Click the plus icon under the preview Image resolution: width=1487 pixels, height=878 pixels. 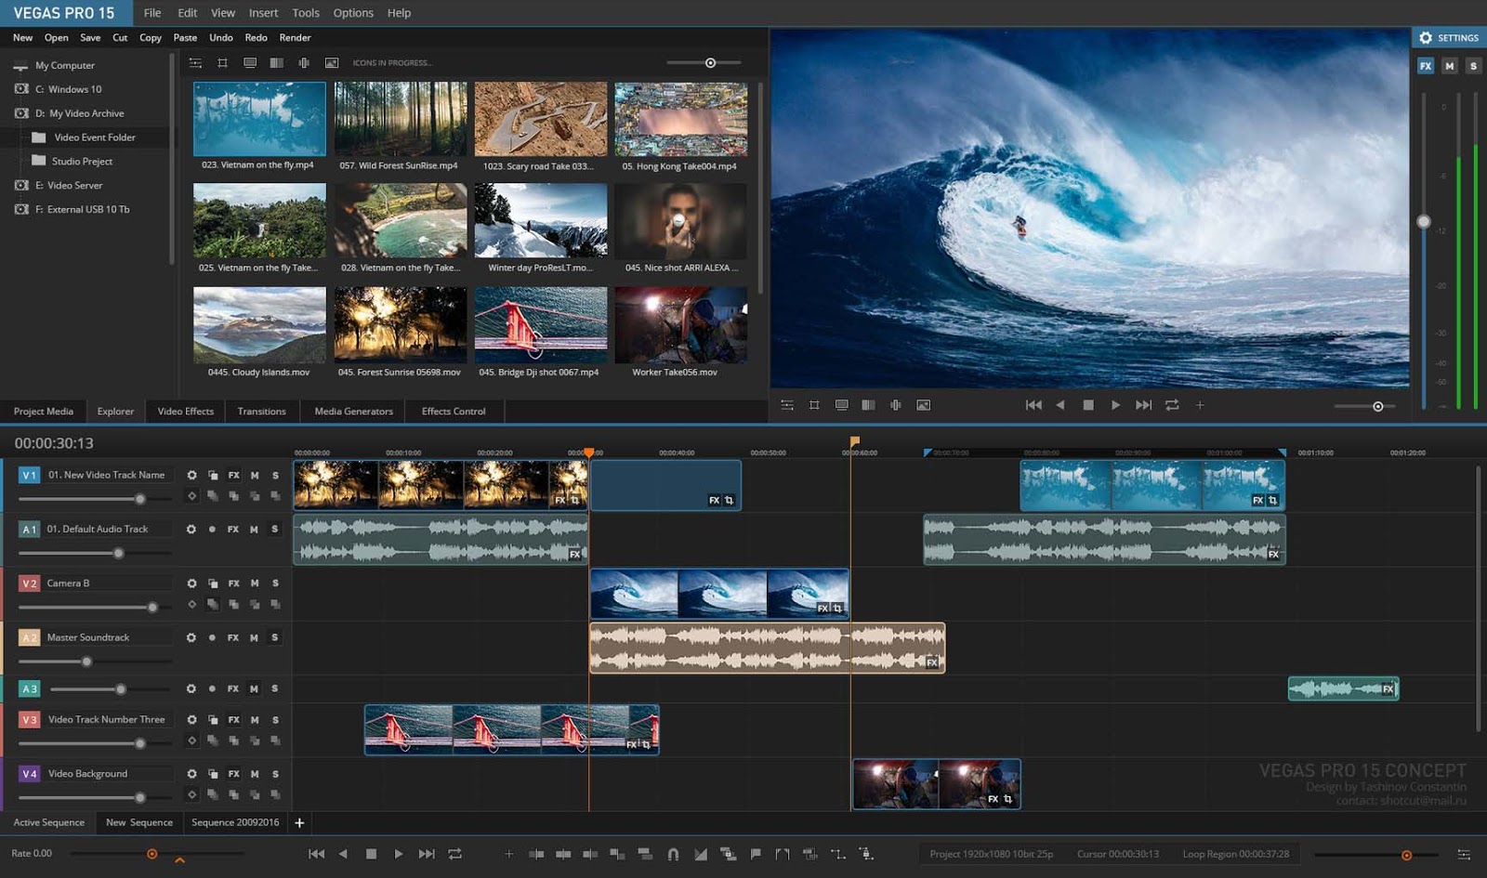tap(1200, 405)
